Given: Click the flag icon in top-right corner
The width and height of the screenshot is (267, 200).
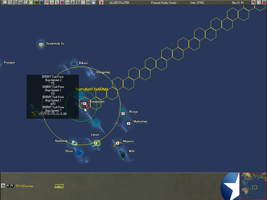Looking at the screenshot, I should click(253, 3).
